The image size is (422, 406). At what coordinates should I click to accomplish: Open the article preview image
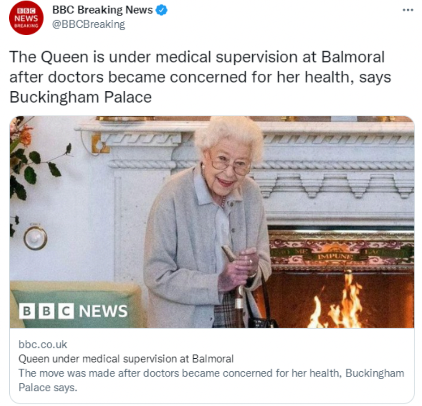point(212,222)
